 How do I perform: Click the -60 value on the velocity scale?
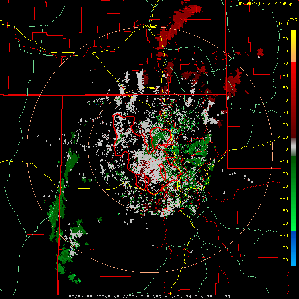click(284, 223)
